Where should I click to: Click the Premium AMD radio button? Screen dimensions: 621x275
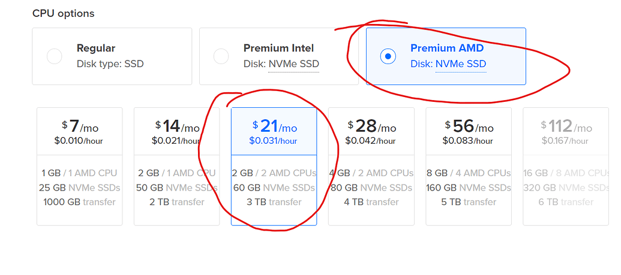pyautogui.click(x=388, y=56)
